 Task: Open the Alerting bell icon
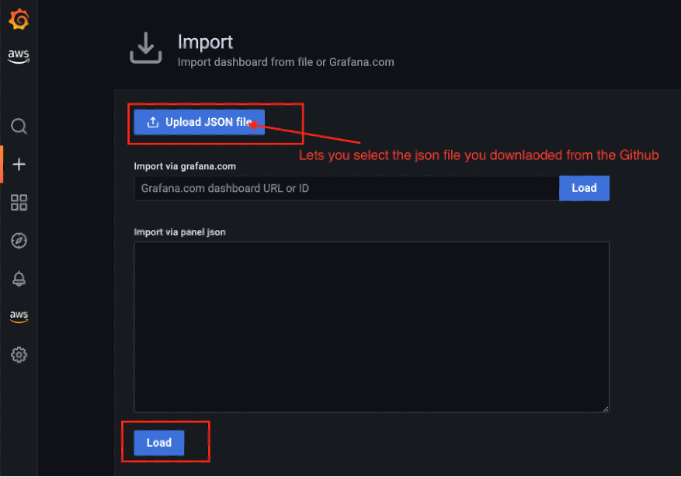(x=18, y=279)
